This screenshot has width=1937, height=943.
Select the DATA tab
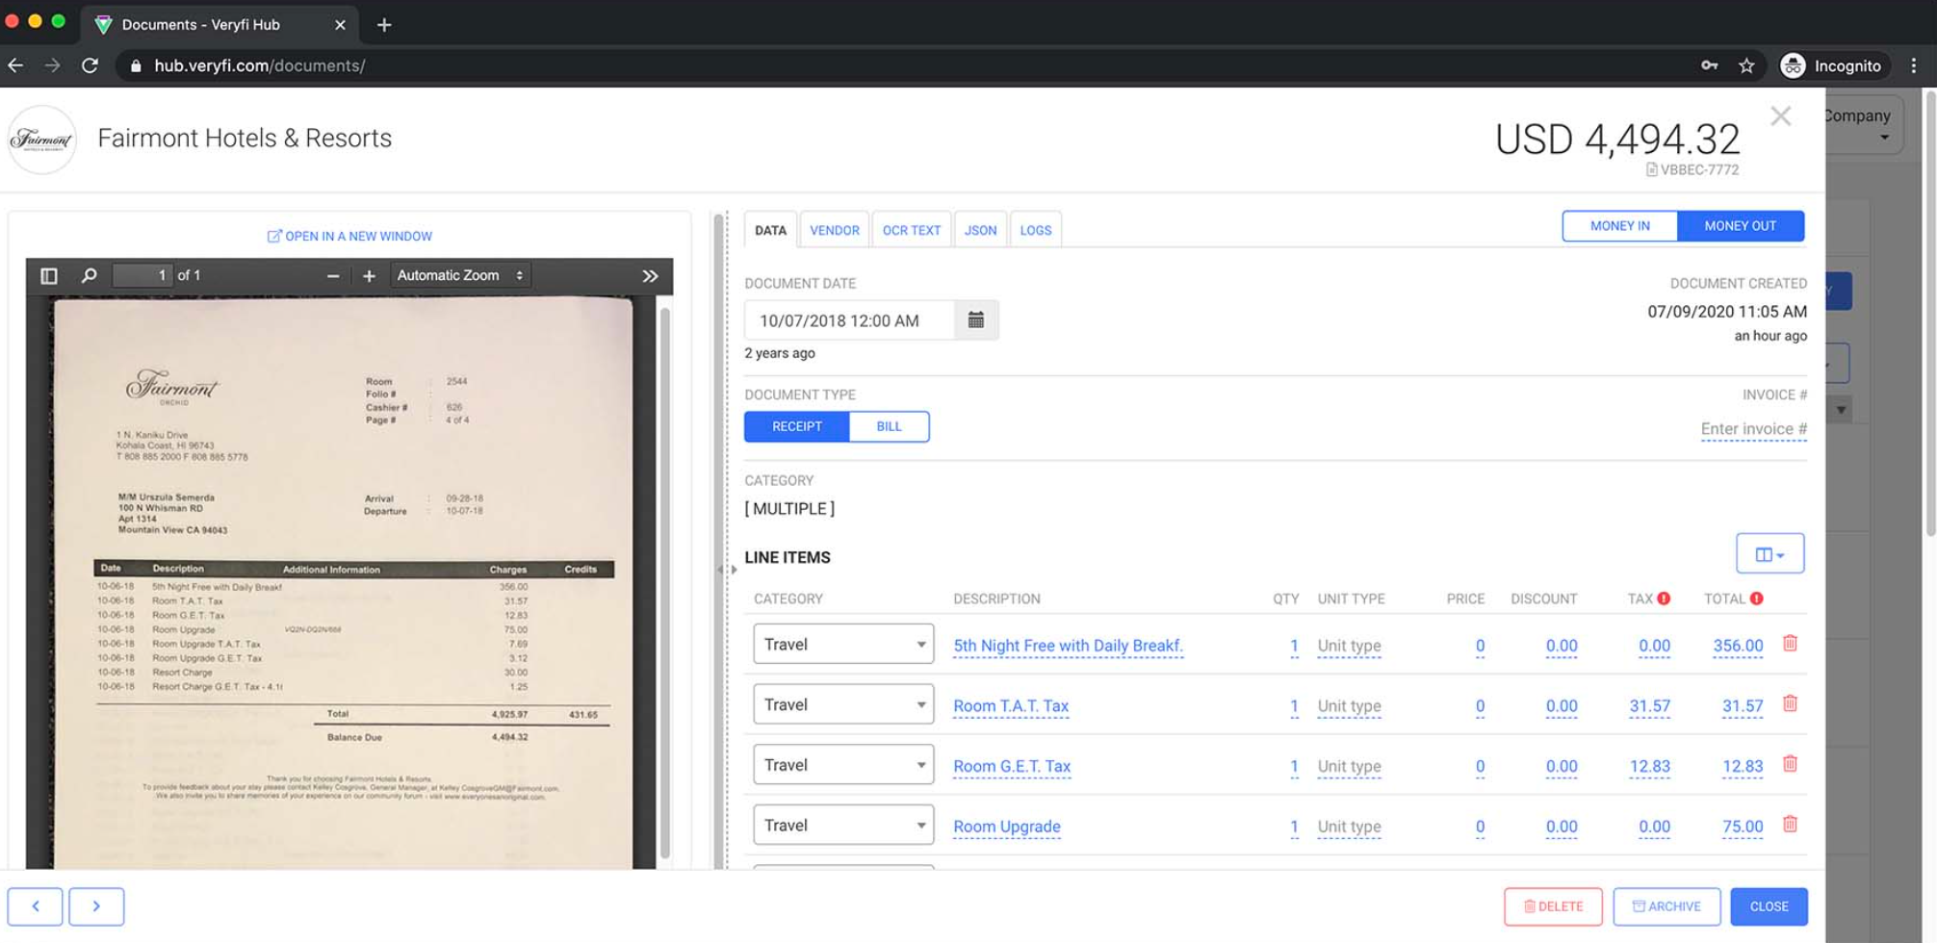pos(770,230)
